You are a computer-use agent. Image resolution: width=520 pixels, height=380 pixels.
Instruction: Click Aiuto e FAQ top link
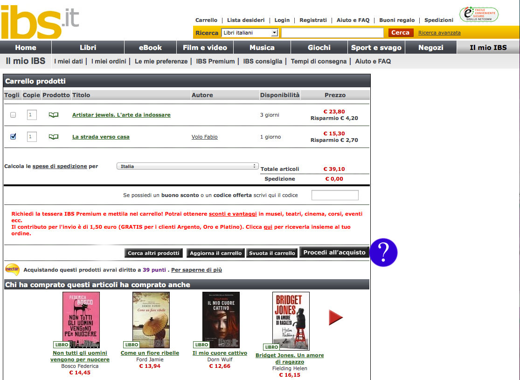(353, 20)
